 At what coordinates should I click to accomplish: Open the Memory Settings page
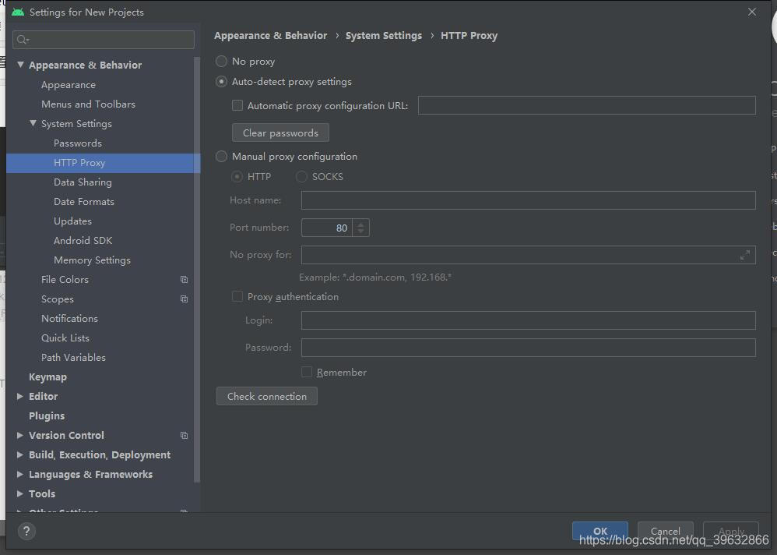pos(92,260)
